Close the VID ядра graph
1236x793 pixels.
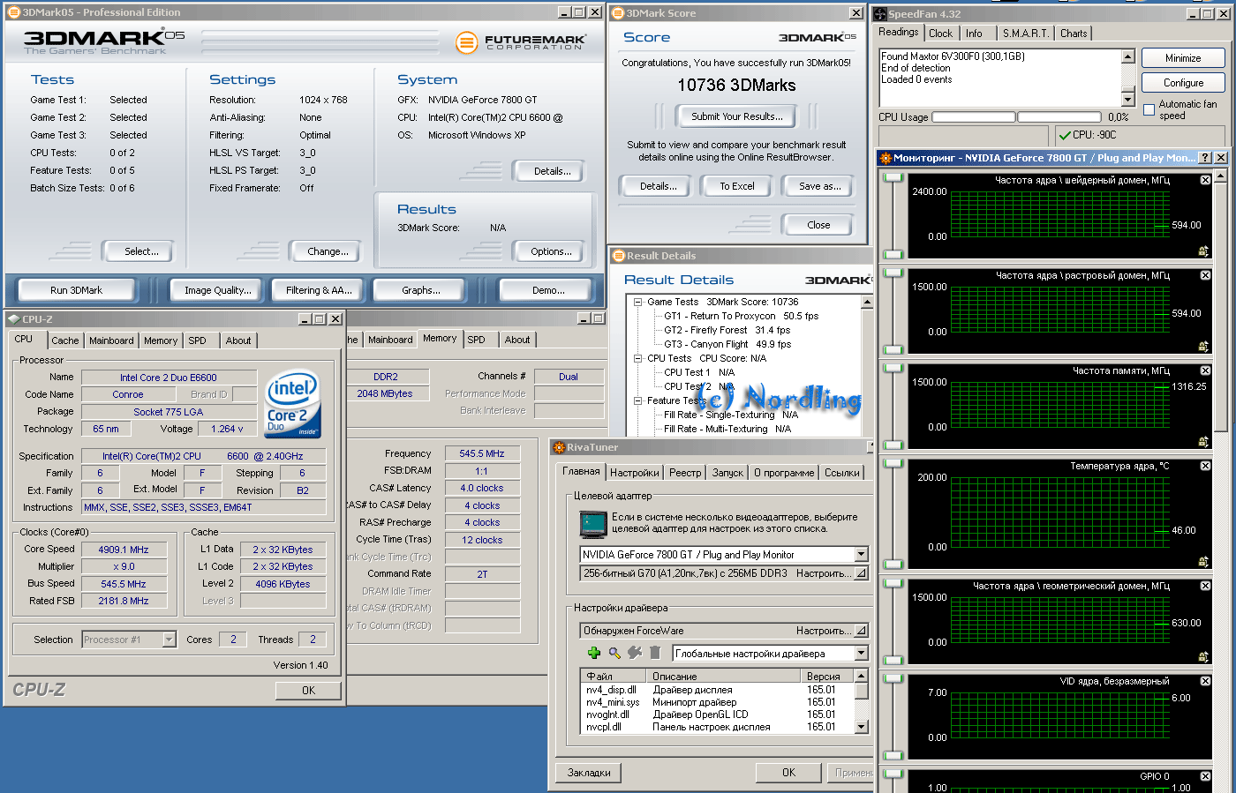[x=1205, y=681]
